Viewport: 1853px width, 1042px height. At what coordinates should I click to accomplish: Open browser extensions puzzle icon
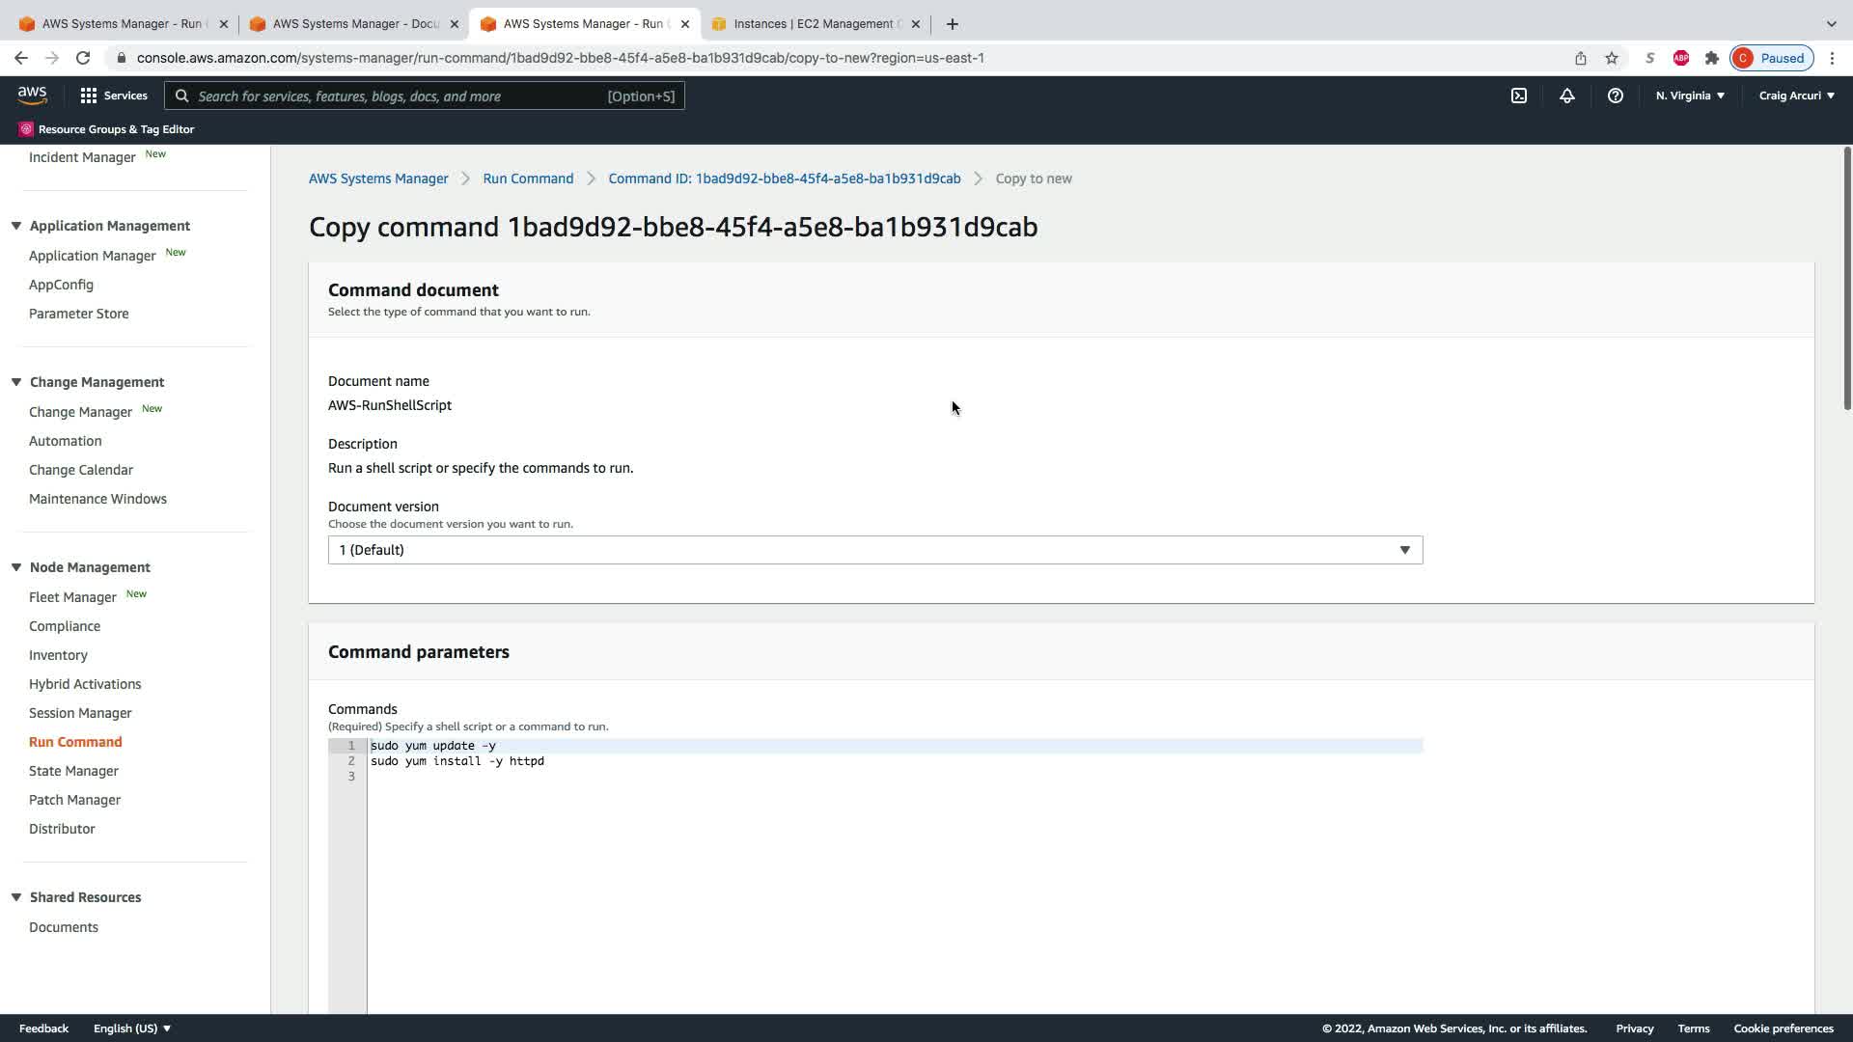[x=1712, y=58]
